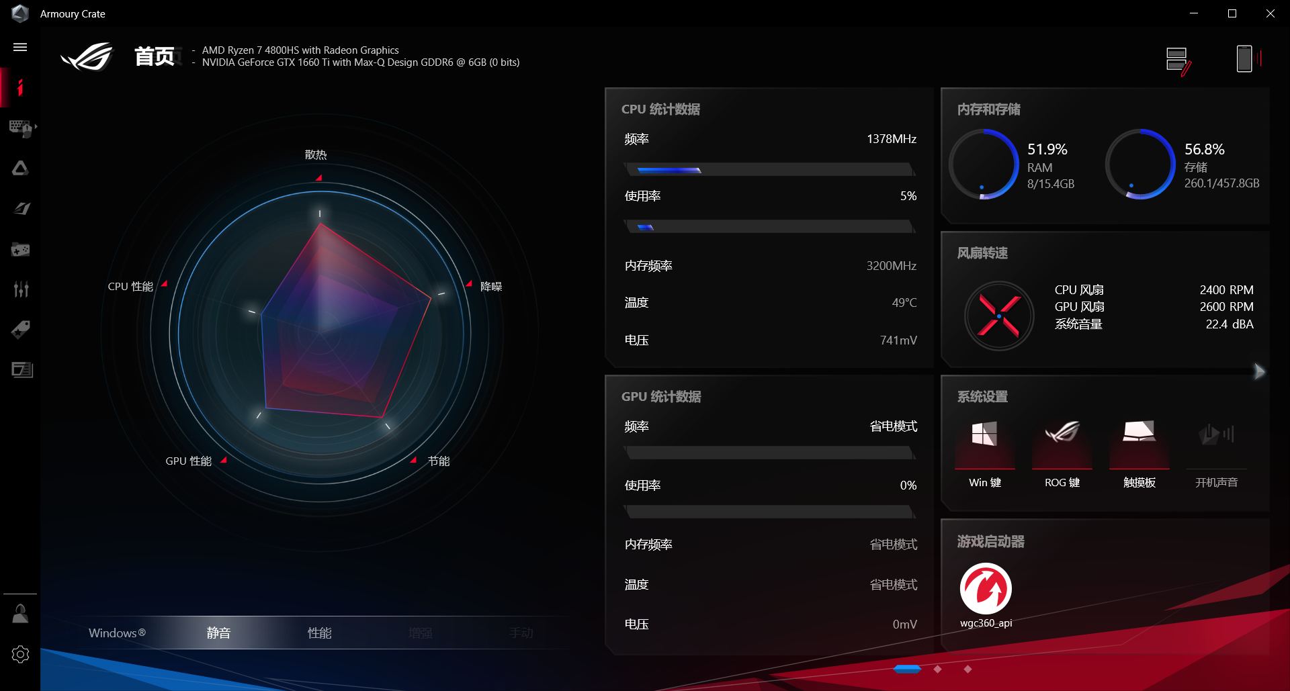Open the hamburger navigation menu
Viewport: 1290px width, 691px height.
click(x=20, y=47)
